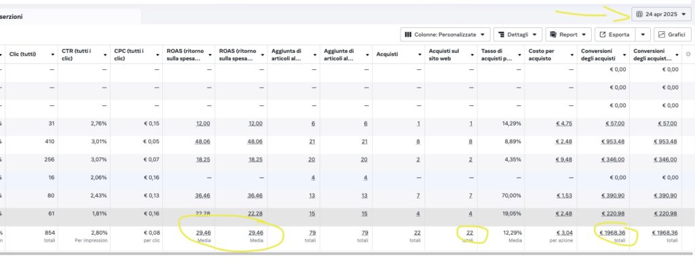
Task: Expand the arrow next to Esporta
Action: (643, 35)
